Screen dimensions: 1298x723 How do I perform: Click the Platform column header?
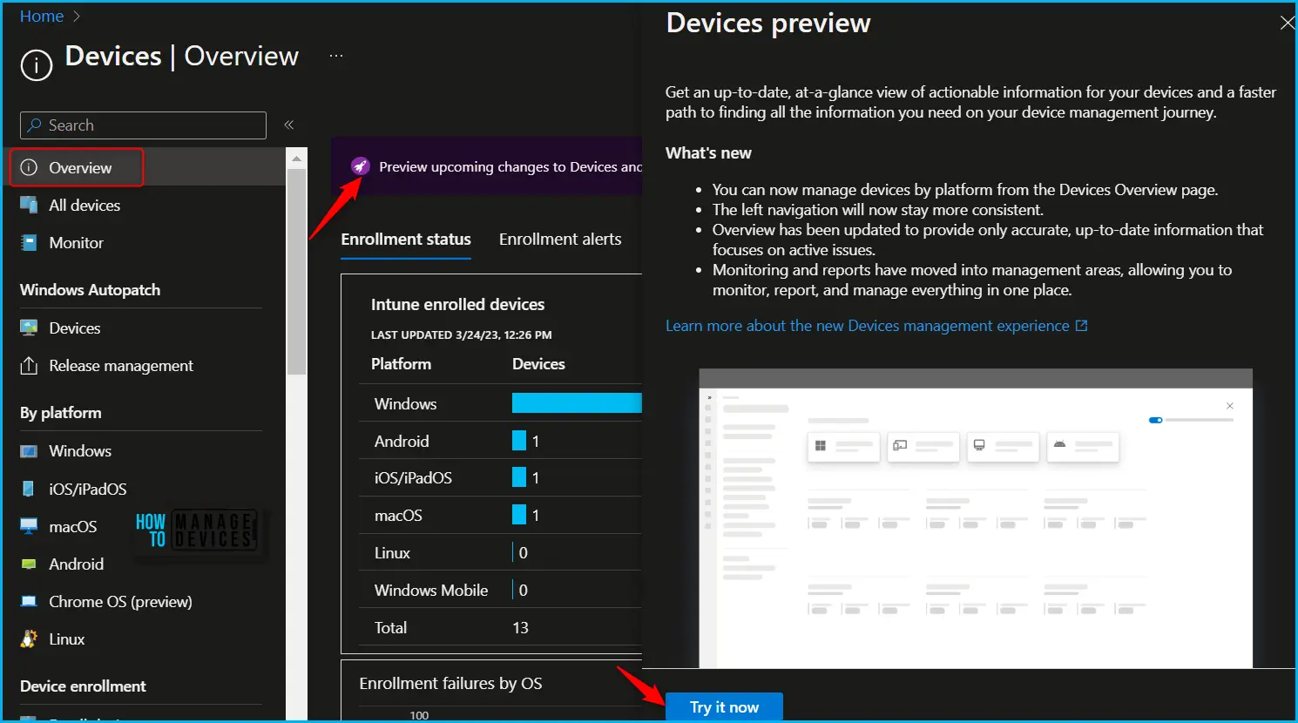click(x=401, y=364)
